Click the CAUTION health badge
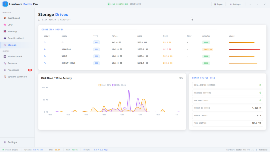This screenshot has height=152, width=270. [208, 49]
